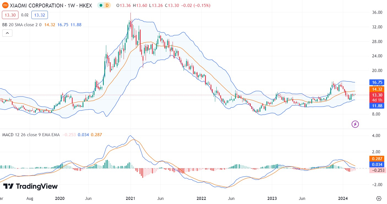The width and height of the screenshot is (387, 204).
Task: Click the red 13.30 sell price button
Action: click(x=10, y=15)
